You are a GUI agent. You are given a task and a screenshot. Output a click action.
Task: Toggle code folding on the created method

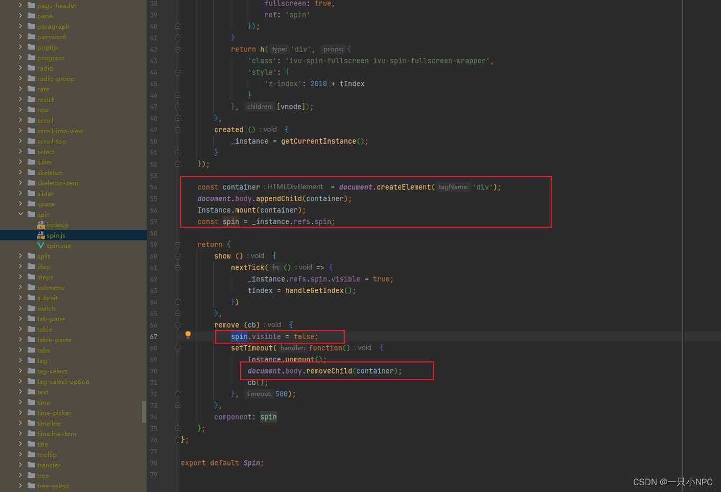pyautogui.click(x=178, y=129)
